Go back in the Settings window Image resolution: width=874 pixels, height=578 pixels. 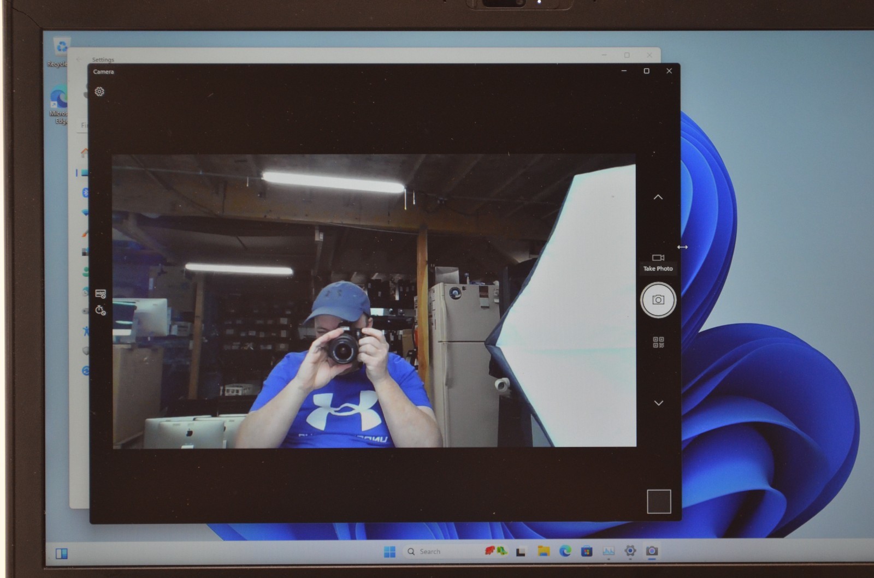click(79, 59)
